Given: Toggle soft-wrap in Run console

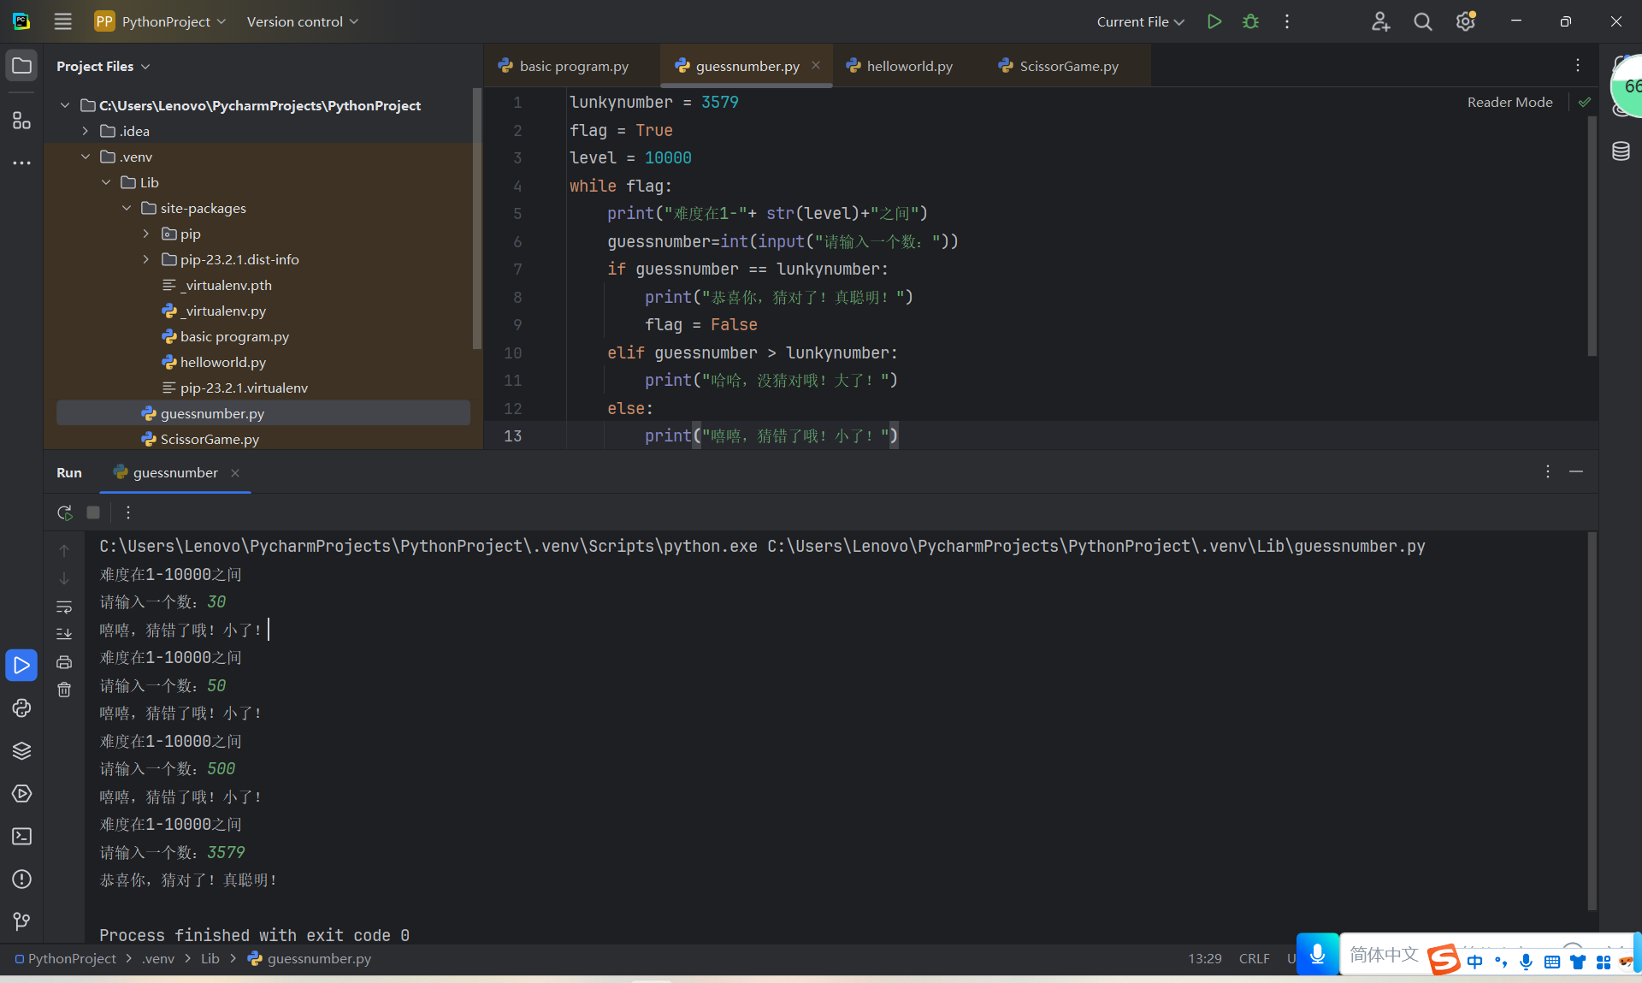Looking at the screenshot, I should [64, 607].
